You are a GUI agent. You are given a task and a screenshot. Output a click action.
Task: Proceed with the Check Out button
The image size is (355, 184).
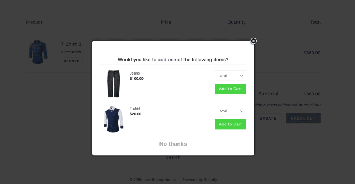pyautogui.click(x=303, y=119)
